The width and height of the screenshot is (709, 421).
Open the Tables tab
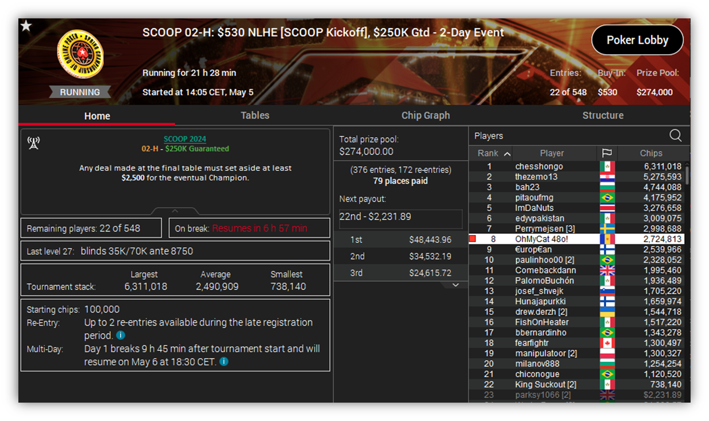tap(255, 115)
